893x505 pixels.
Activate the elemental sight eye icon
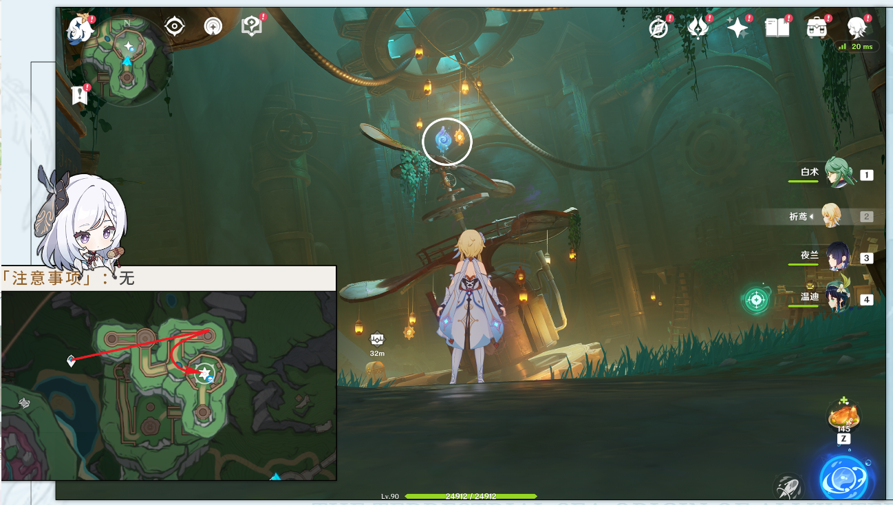[x=175, y=27]
